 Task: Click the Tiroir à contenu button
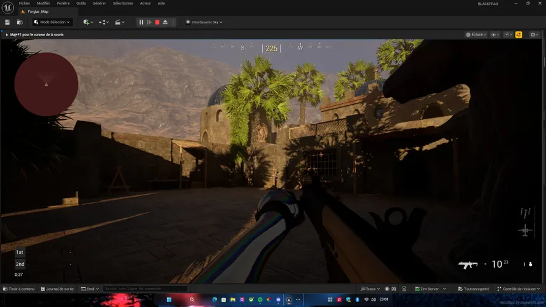point(19,289)
